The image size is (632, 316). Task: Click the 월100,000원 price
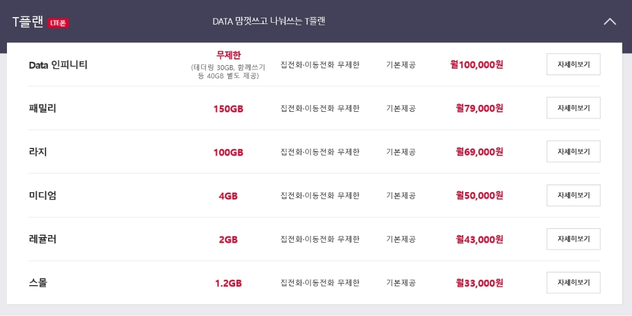477,64
